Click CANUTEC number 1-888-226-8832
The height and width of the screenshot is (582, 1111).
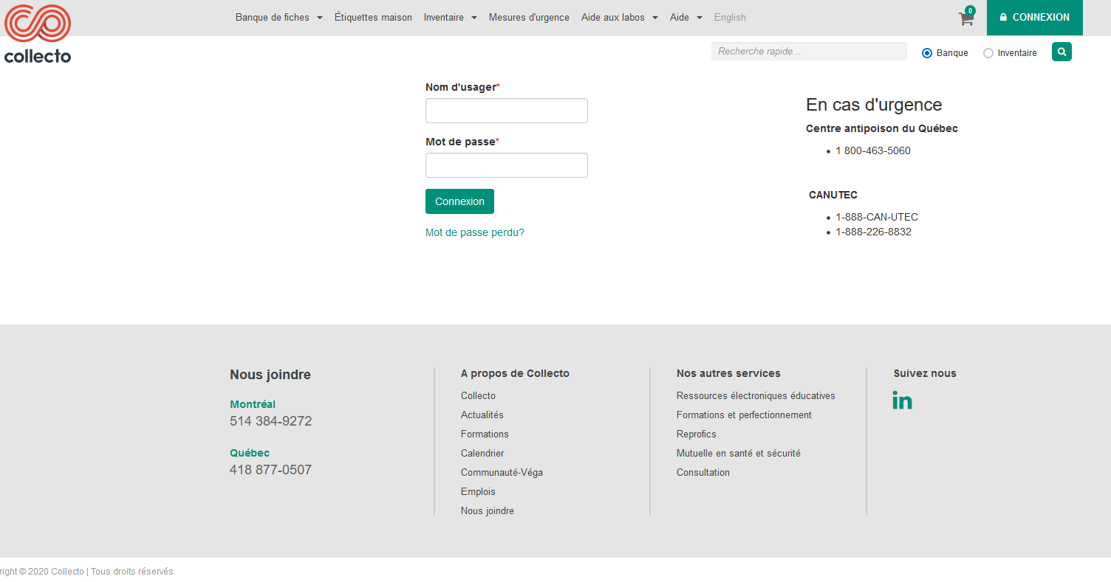pos(873,232)
